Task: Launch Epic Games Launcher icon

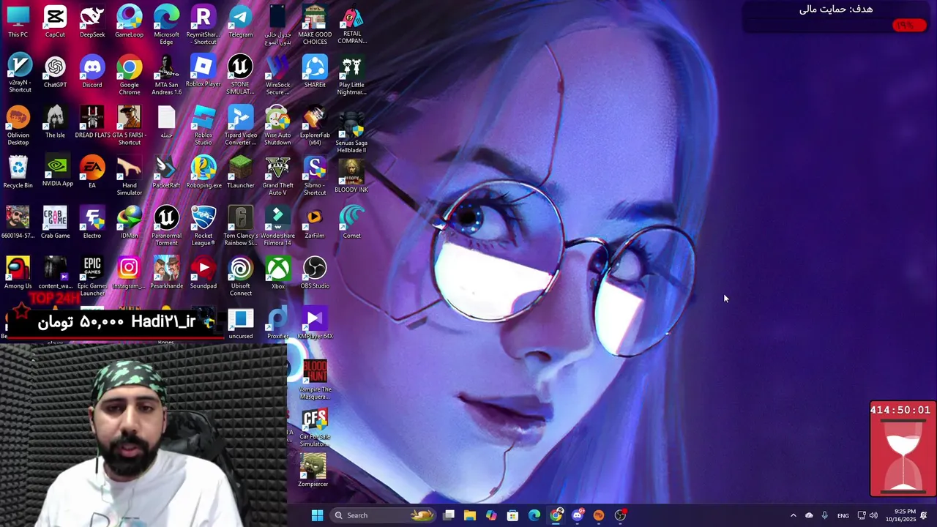Action: [x=92, y=276]
